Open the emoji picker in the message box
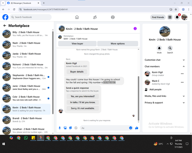The width and height of the screenshot is (192, 153). click(131, 128)
